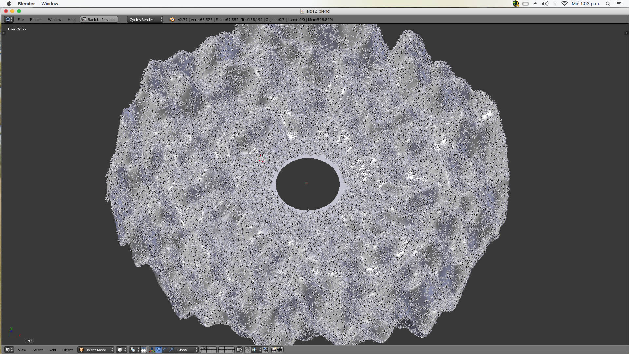Screen dimensions: 629x354
Task: Open the Object Mode dropdown
Action: 96,350
